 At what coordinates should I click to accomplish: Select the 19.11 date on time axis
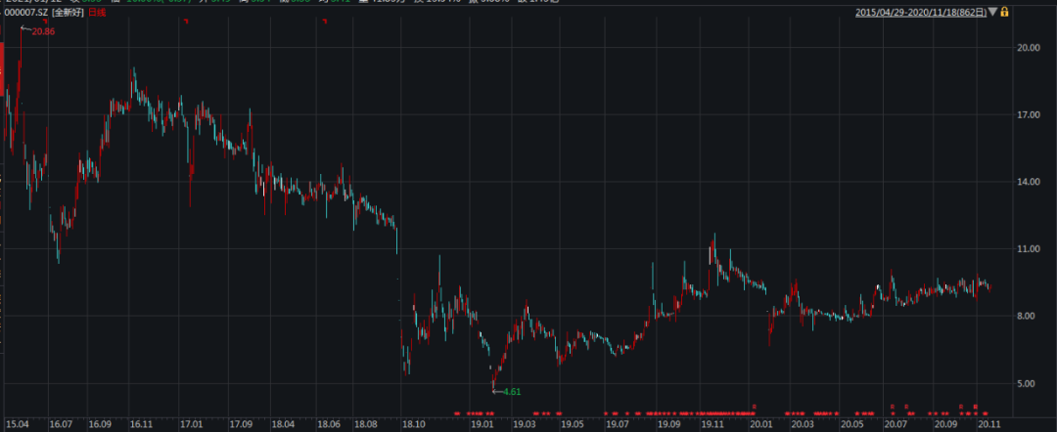point(713,425)
